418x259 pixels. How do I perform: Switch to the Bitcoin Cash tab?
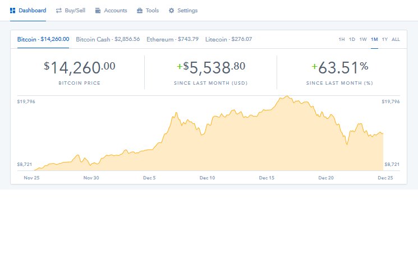coord(108,39)
